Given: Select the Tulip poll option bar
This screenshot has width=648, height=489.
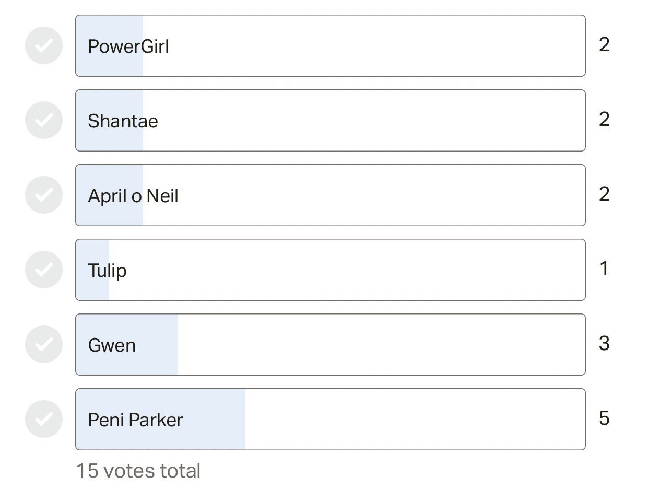Looking at the screenshot, I should (x=330, y=270).
